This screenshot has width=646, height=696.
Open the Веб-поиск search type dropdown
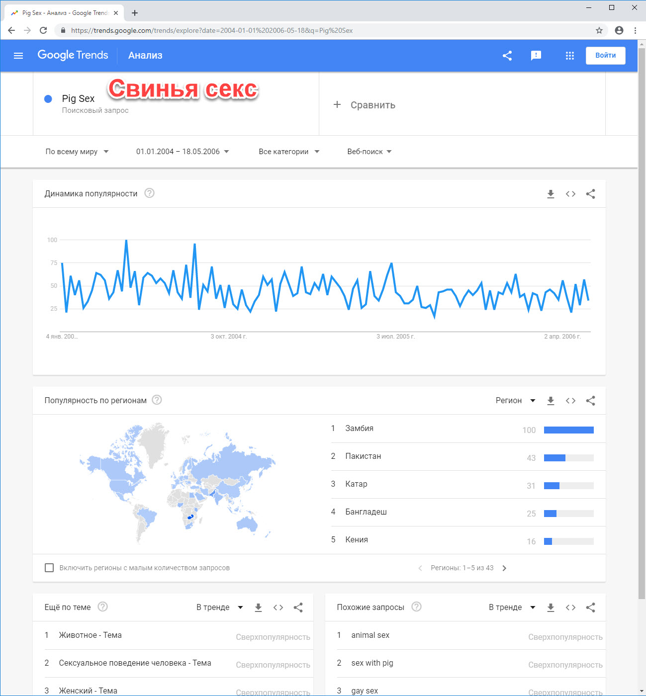click(x=369, y=152)
